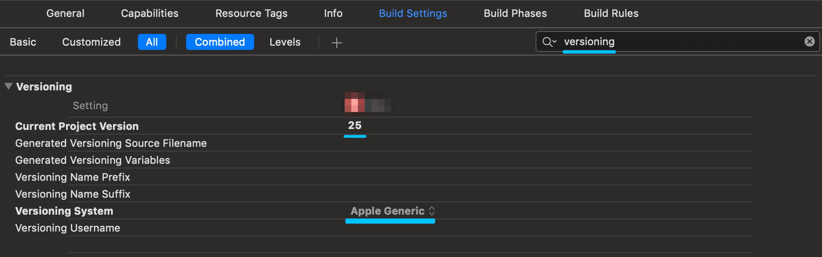Select the Combined view

coord(220,42)
